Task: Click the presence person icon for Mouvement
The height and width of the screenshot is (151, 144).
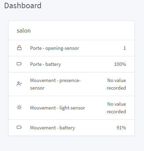Action: [x=19, y=84]
